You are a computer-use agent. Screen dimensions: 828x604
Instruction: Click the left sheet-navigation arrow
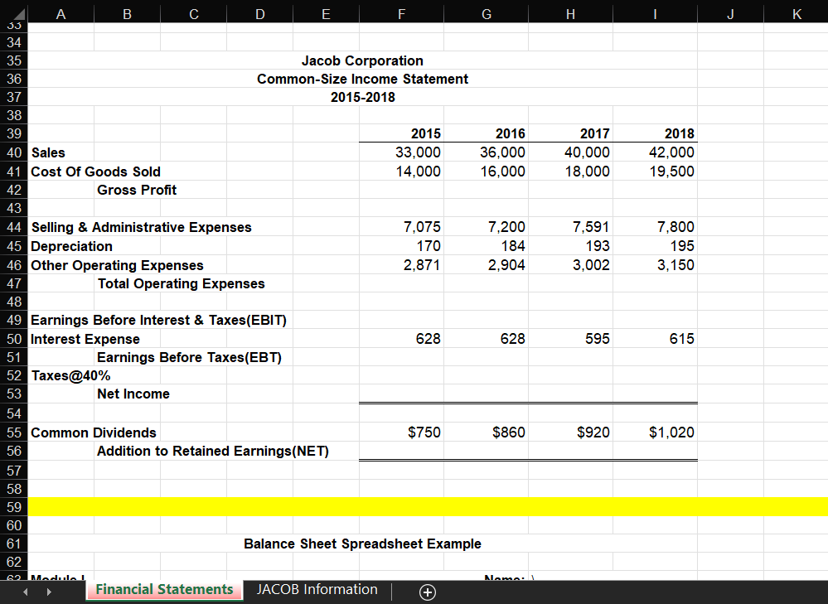coord(23,590)
